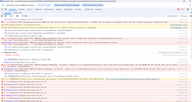This screenshot has width=192, height=102.
Task: Open the drawer three-dot menu beside Console
Action: 2,13
